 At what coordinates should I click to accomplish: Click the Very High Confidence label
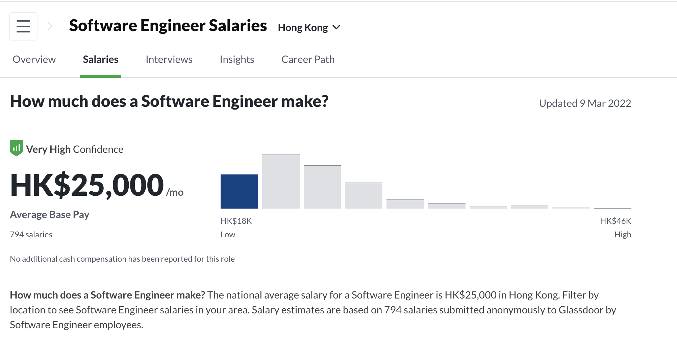click(75, 149)
